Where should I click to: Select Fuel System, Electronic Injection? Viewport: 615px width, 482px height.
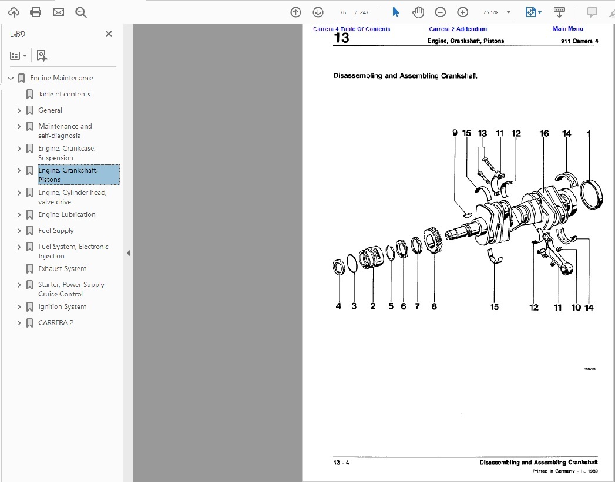pos(73,251)
